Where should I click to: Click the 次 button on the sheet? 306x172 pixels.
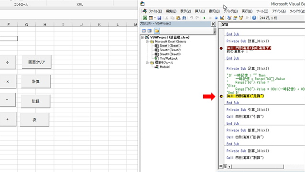[34, 120]
